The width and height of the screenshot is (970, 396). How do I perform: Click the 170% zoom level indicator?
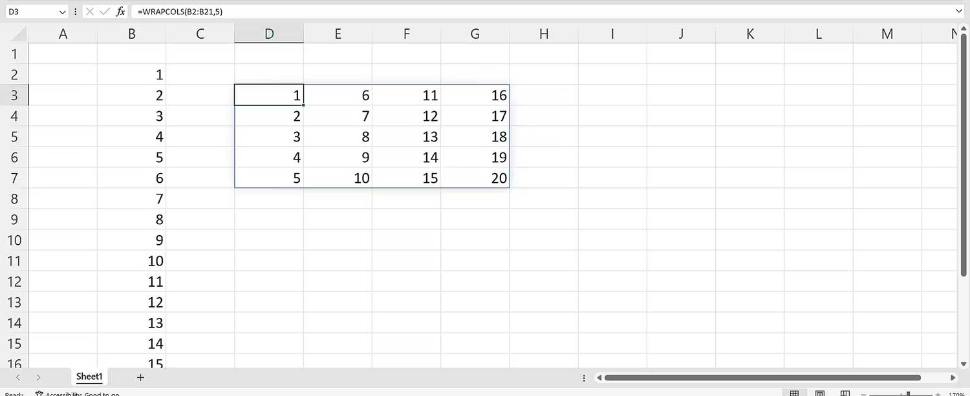pyautogui.click(x=956, y=392)
